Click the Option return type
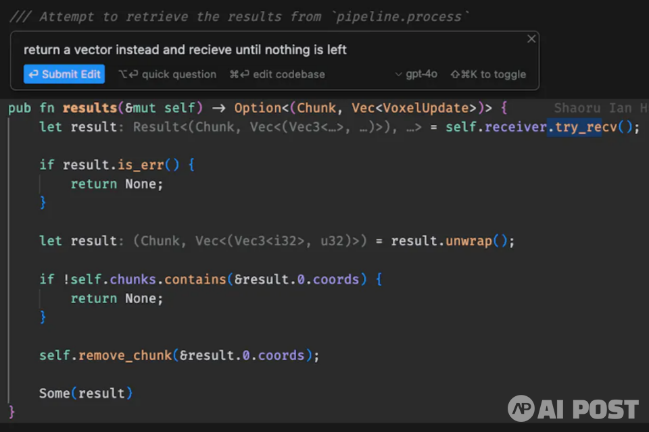Viewport: 649px width, 432px height. [x=257, y=108]
